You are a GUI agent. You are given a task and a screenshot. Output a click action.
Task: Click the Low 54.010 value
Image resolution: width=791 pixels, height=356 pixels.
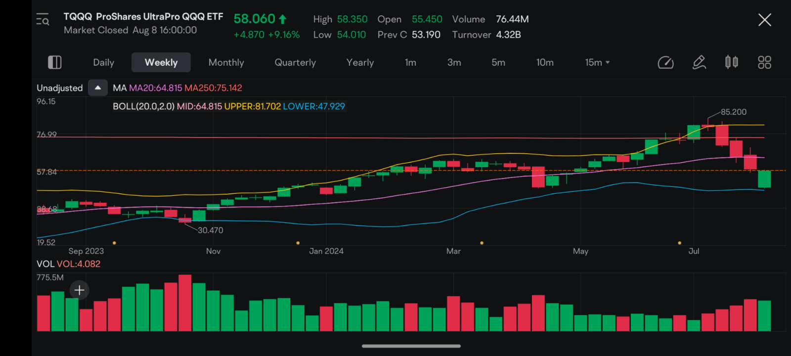[x=340, y=35]
